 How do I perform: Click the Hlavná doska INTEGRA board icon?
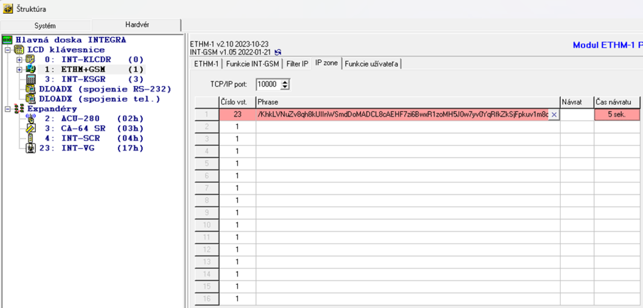point(8,40)
